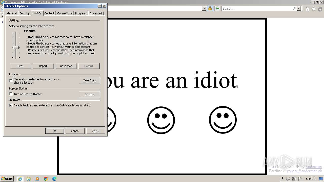Confirm with the OK button
The width and height of the screenshot is (324, 182).
pos(54,131)
